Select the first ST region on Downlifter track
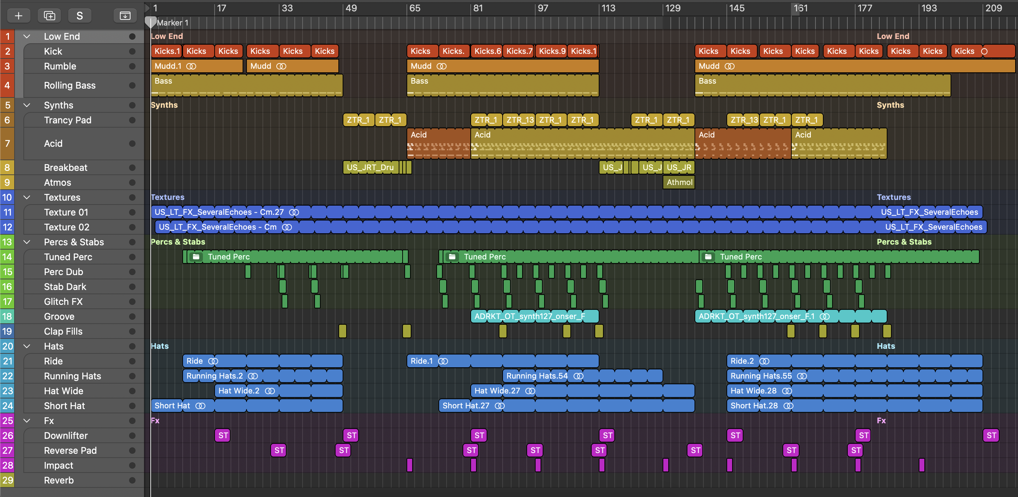Image resolution: width=1018 pixels, height=497 pixels. 223,436
